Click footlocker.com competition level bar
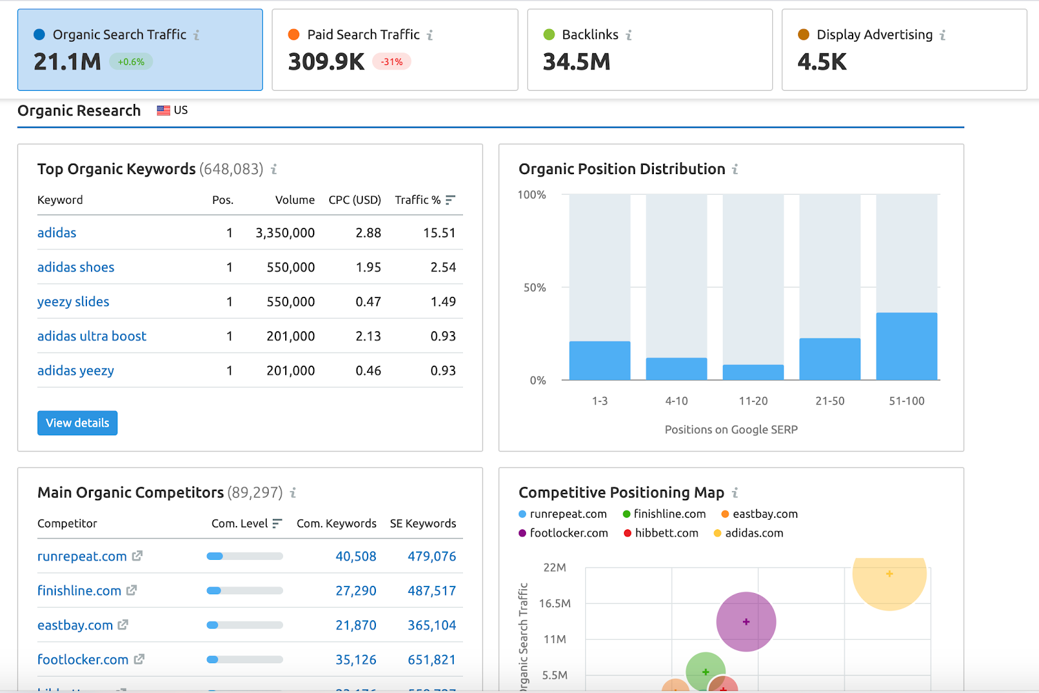 coord(245,659)
